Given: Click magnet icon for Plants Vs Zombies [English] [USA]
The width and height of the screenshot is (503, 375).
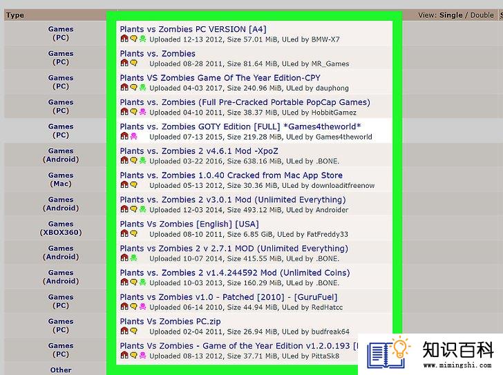Looking at the screenshot, I should 124,233.
